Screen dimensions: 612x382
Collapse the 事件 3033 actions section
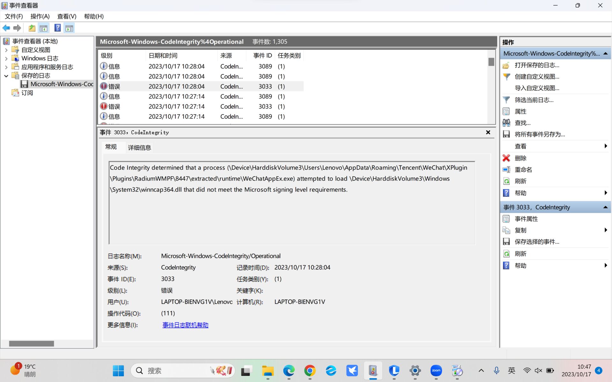[605, 207]
